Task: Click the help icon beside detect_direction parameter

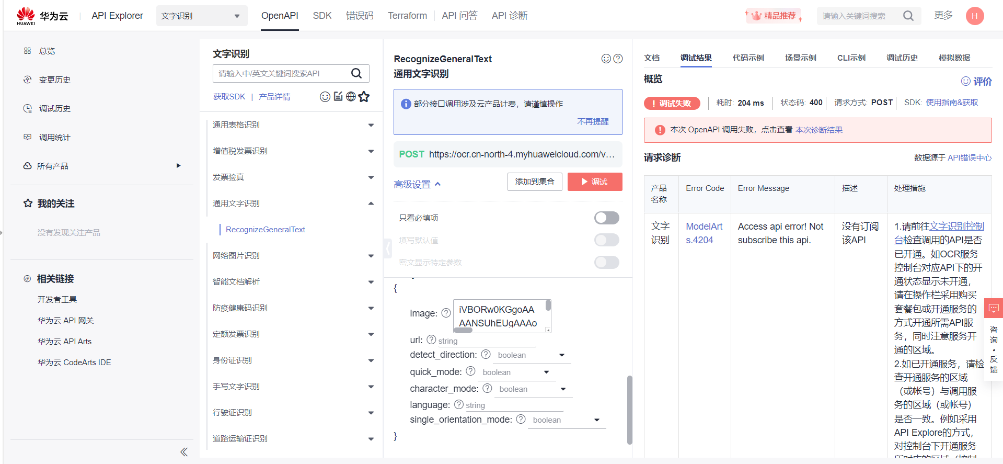Action: point(486,354)
